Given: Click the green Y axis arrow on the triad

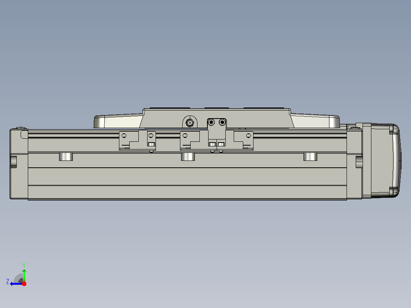Looking at the screenshot, I should [24, 275].
